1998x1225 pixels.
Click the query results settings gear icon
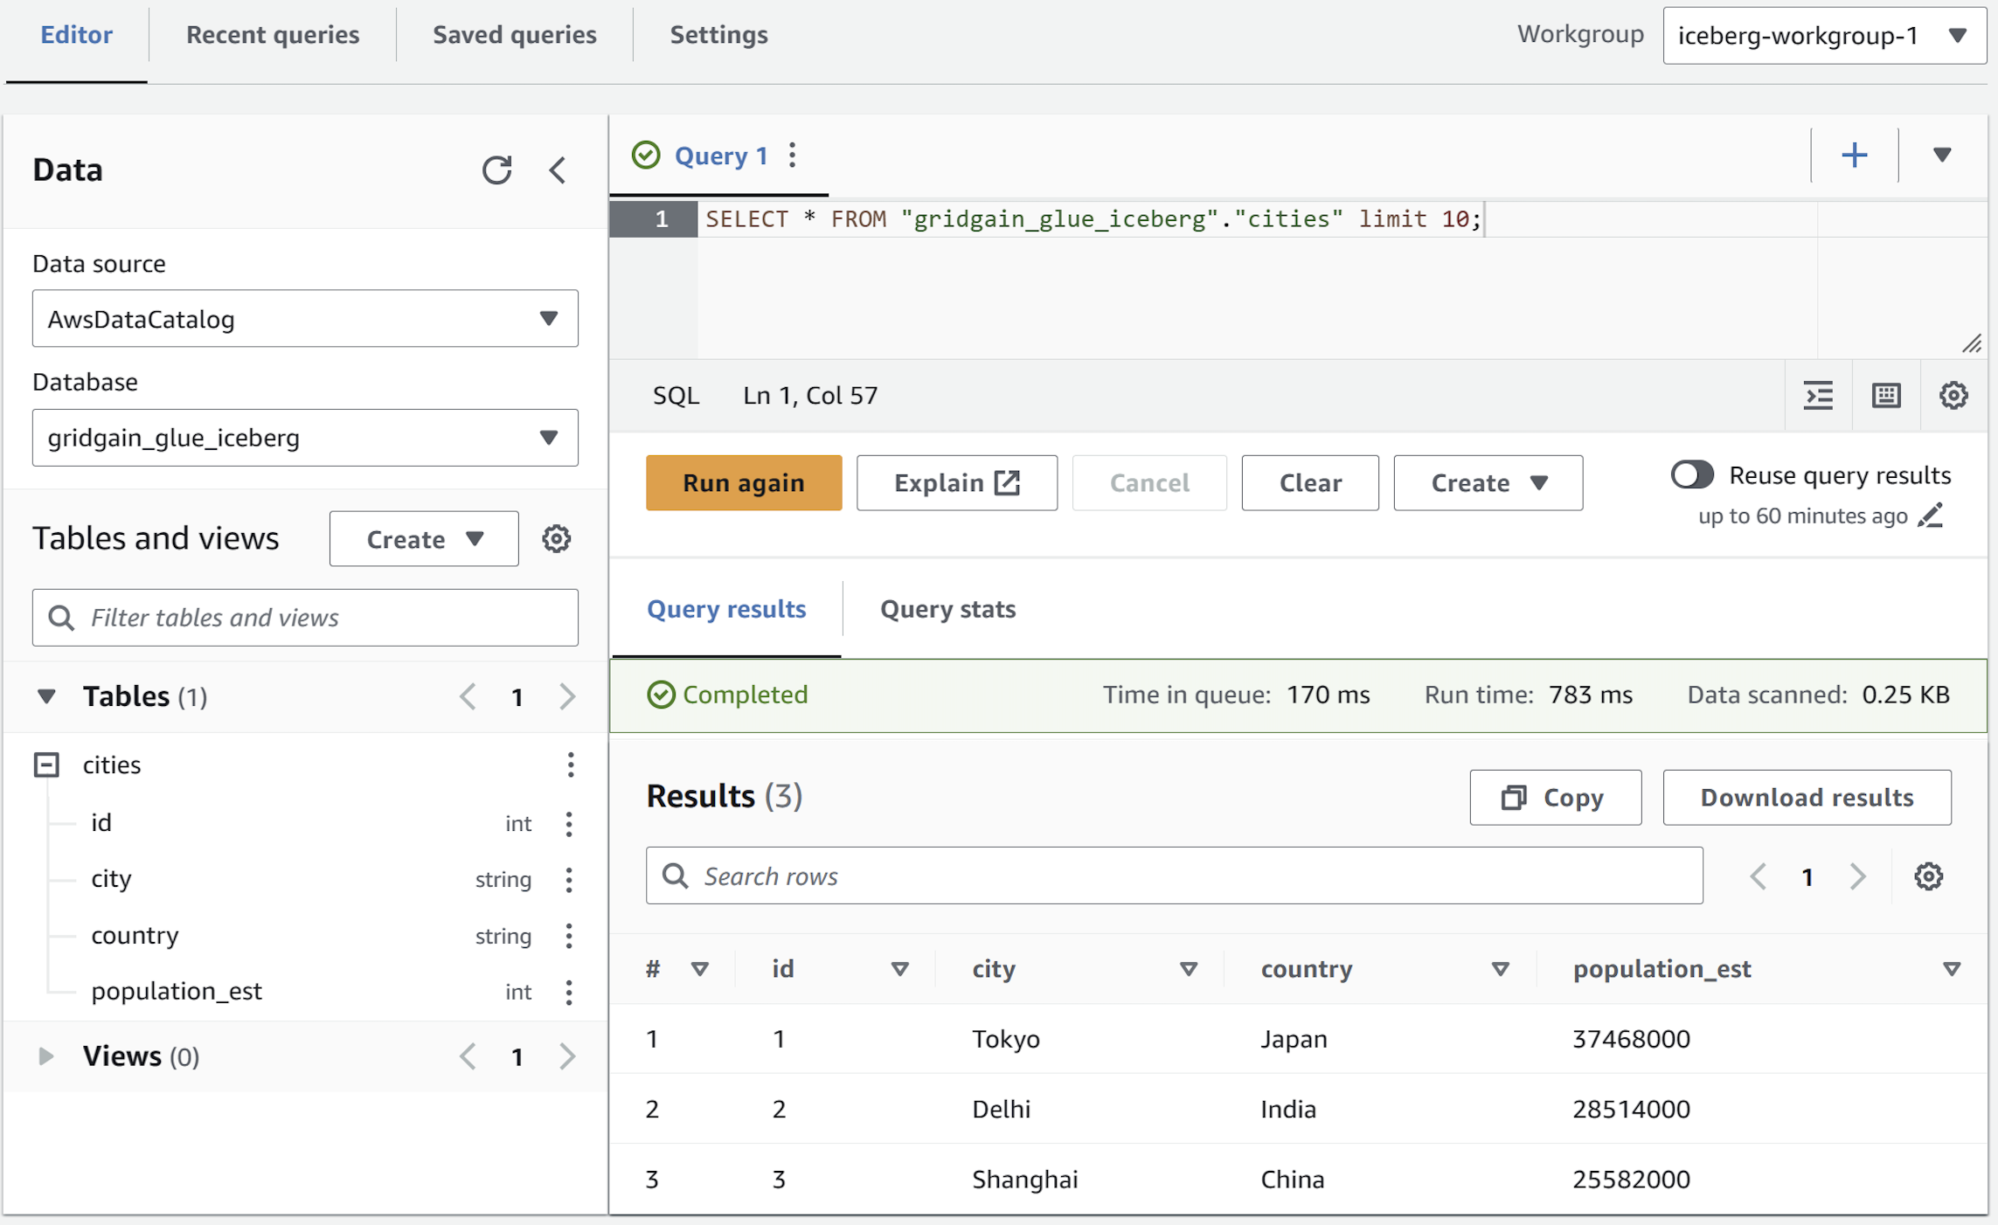click(1928, 875)
